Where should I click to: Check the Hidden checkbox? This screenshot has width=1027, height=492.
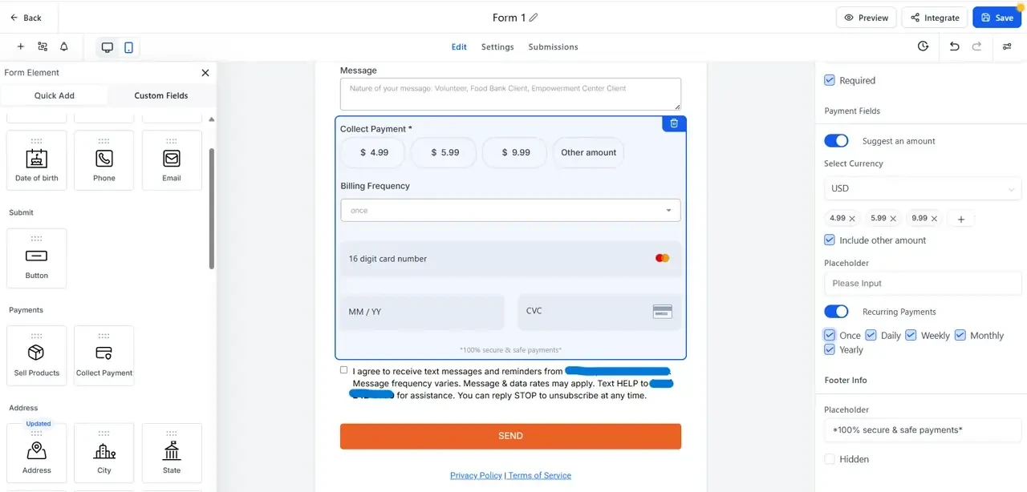tap(830, 459)
